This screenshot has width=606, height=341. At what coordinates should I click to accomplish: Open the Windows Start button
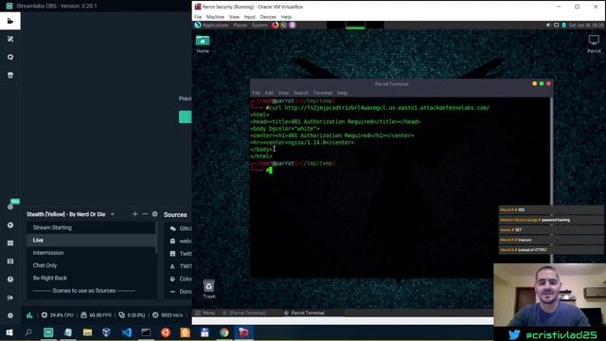(9, 332)
